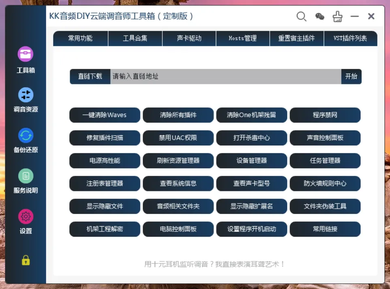Open the 工具箱 toolbox sidebar icon
This screenshot has height=289, width=390.
point(26,54)
